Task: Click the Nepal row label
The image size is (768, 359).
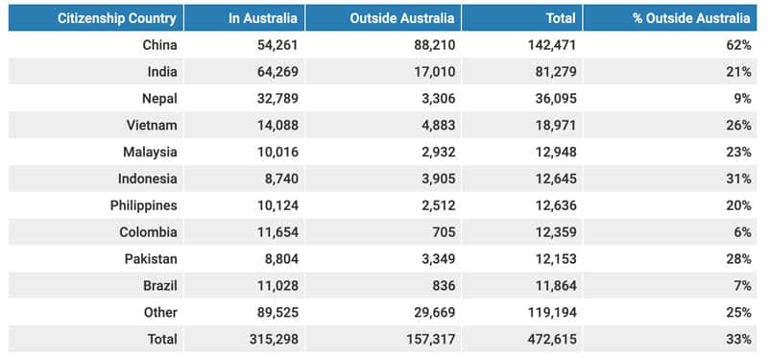Action: 159,99
